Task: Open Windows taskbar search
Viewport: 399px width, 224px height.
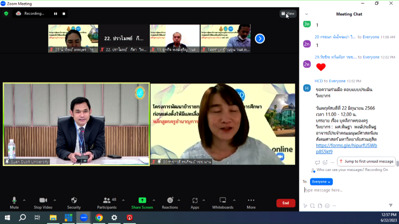Action: click(22, 218)
